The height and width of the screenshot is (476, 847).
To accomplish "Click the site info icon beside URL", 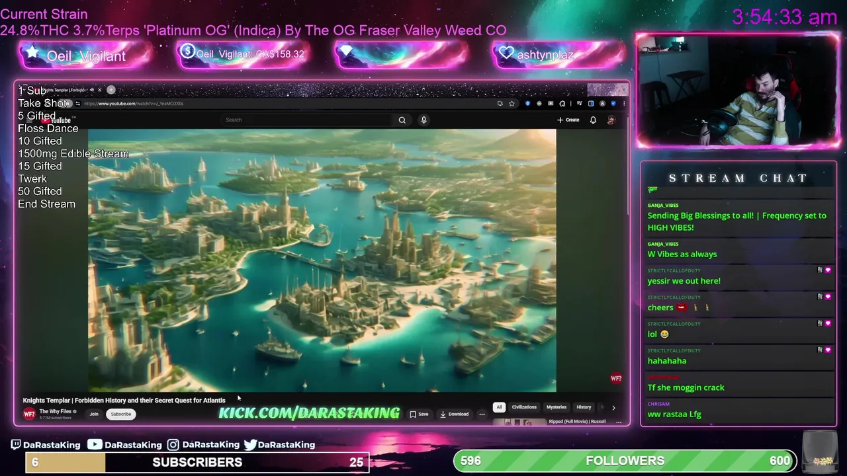I will click(77, 103).
